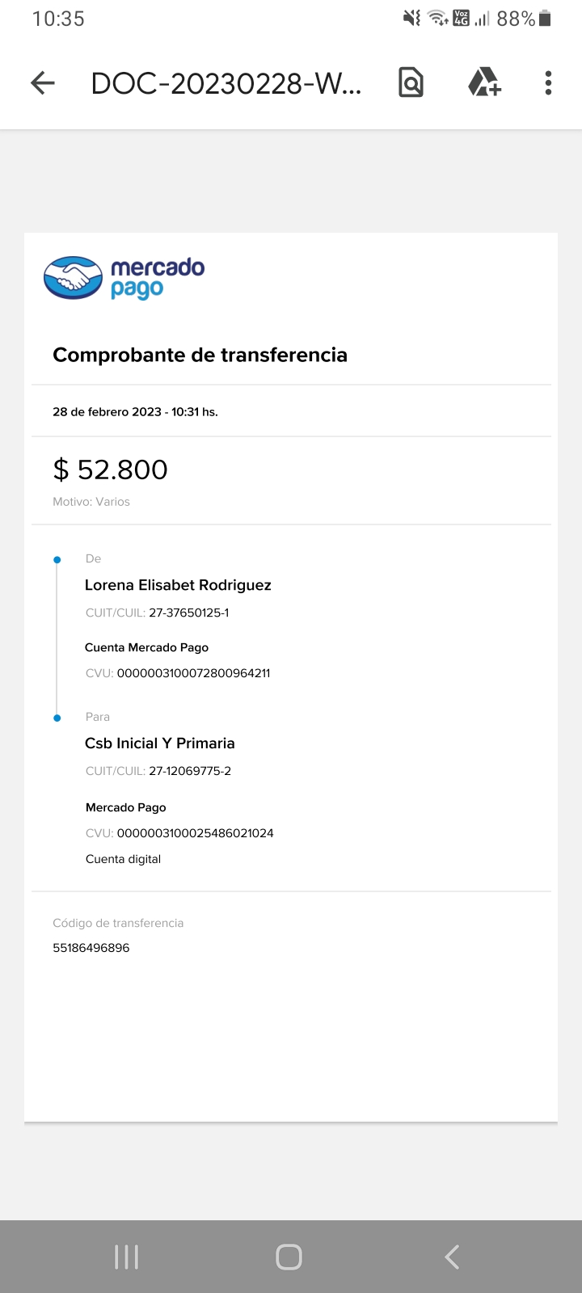
Task: Tap the sender CVU number ending 964211
Action: 193,673
